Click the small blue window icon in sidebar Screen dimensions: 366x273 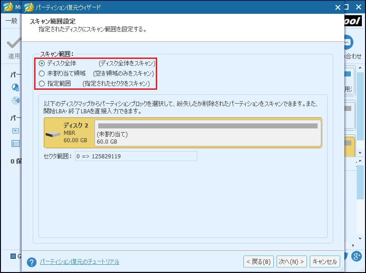pos(15,131)
